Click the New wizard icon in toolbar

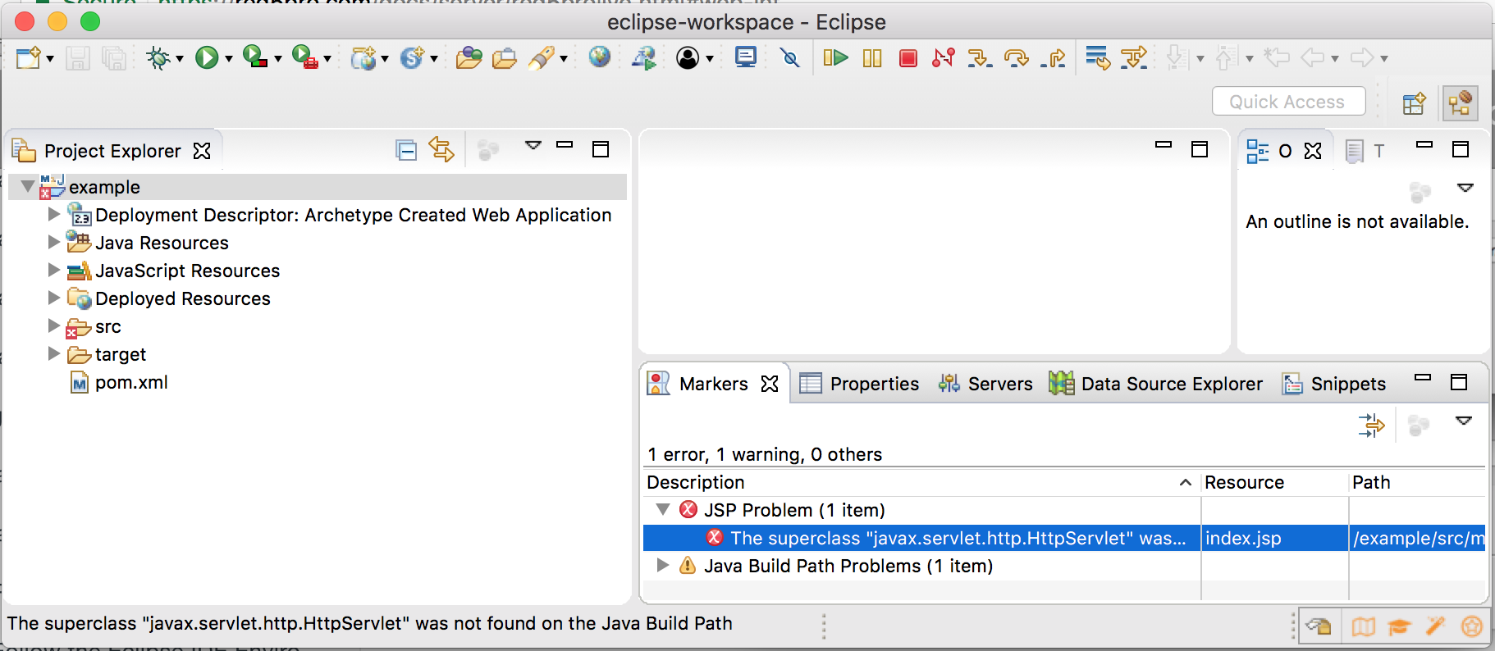click(x=28, y=58)
